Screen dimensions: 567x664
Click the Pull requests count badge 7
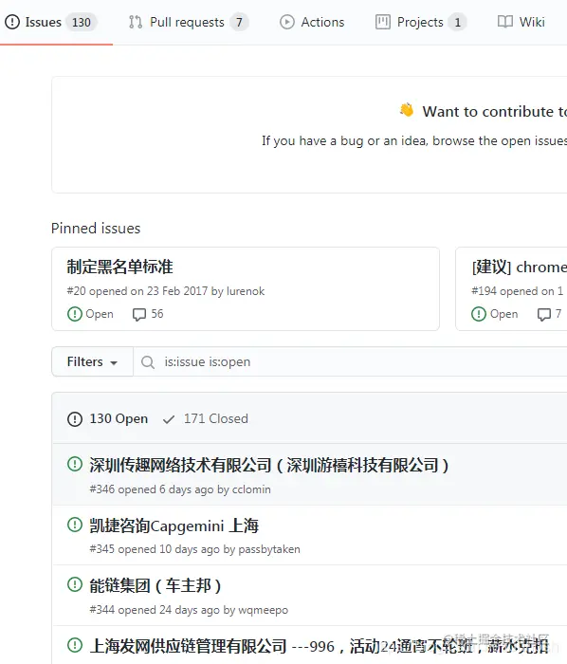(239, 22)
